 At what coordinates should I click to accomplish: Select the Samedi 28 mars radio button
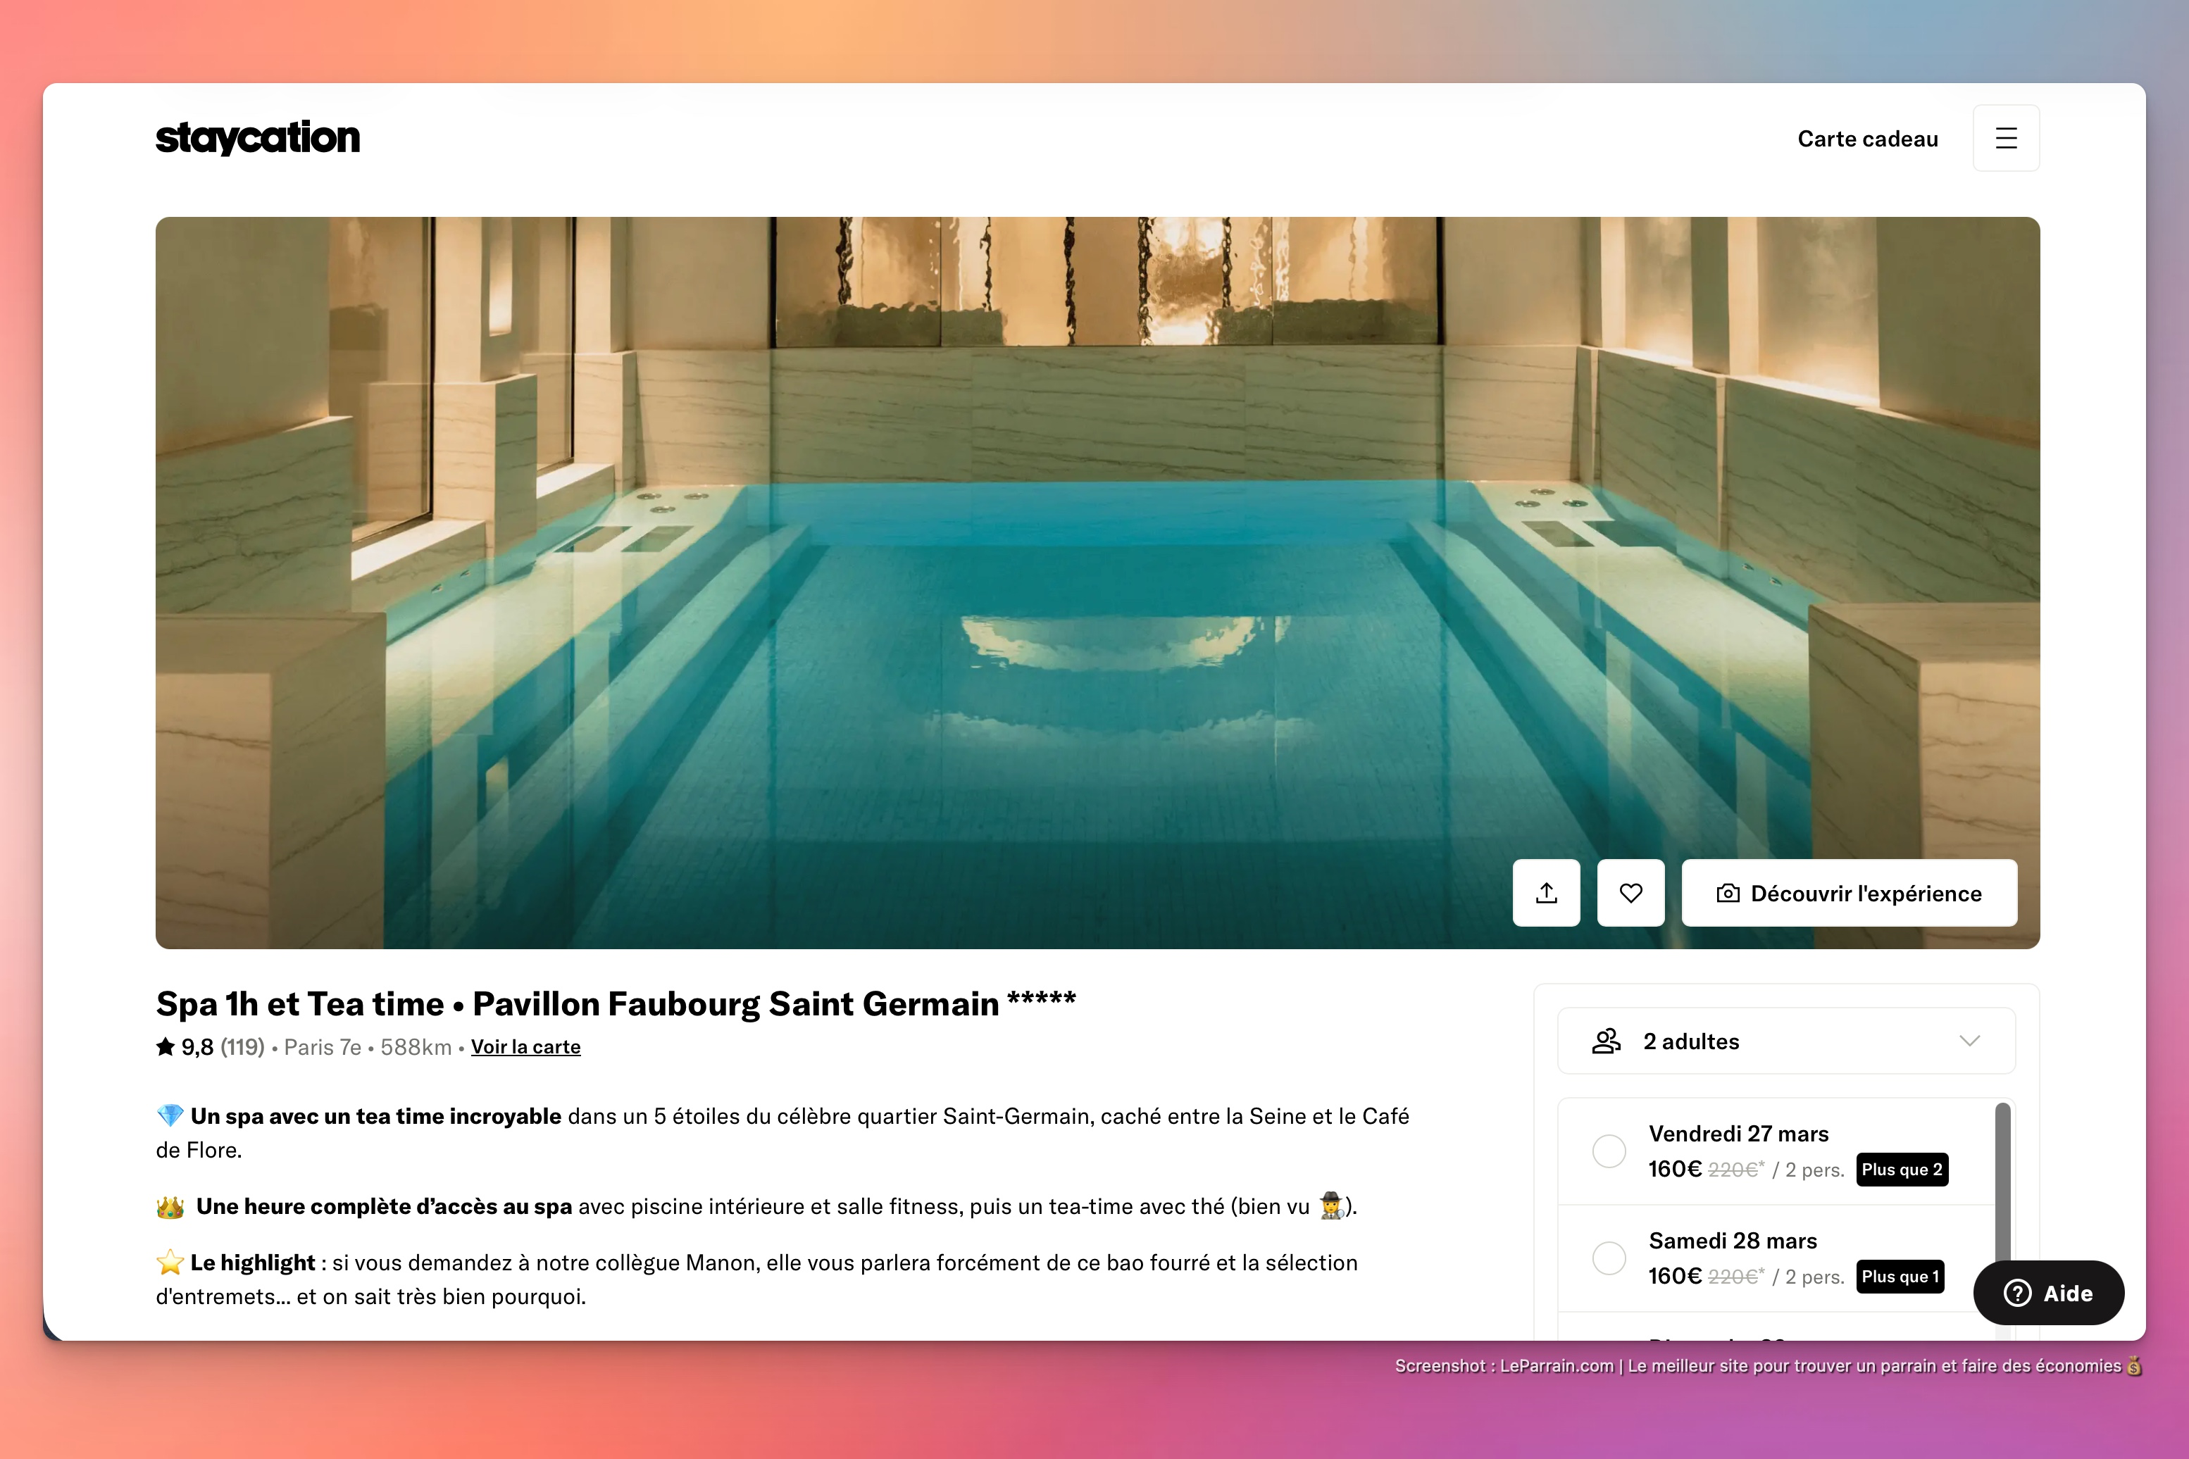pos(1609,1258)
